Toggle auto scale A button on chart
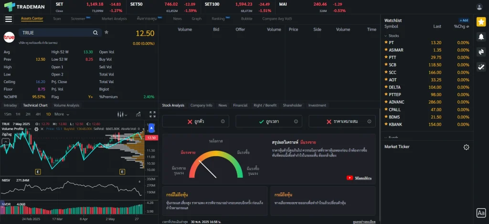The image size is (489, 224). coord(151,128)
